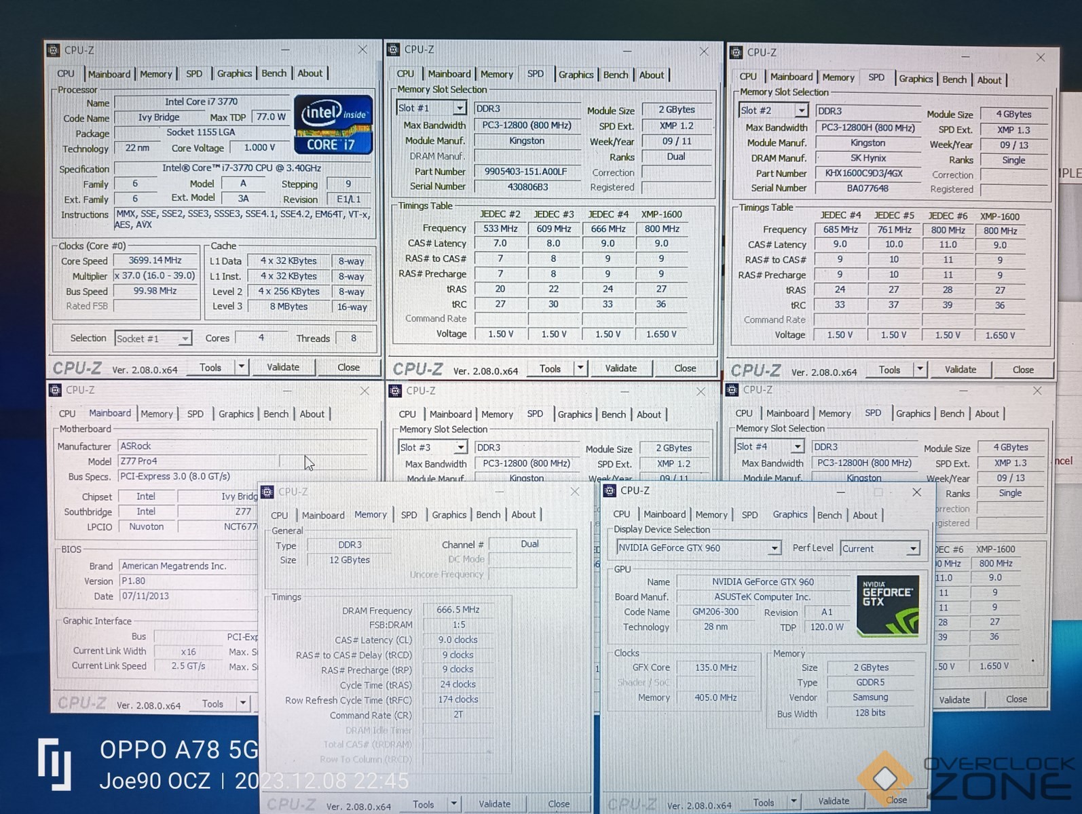This screenshot has width=1082, height=814.
Task: Click the GPU code name GM206-300
Action: 715,612
